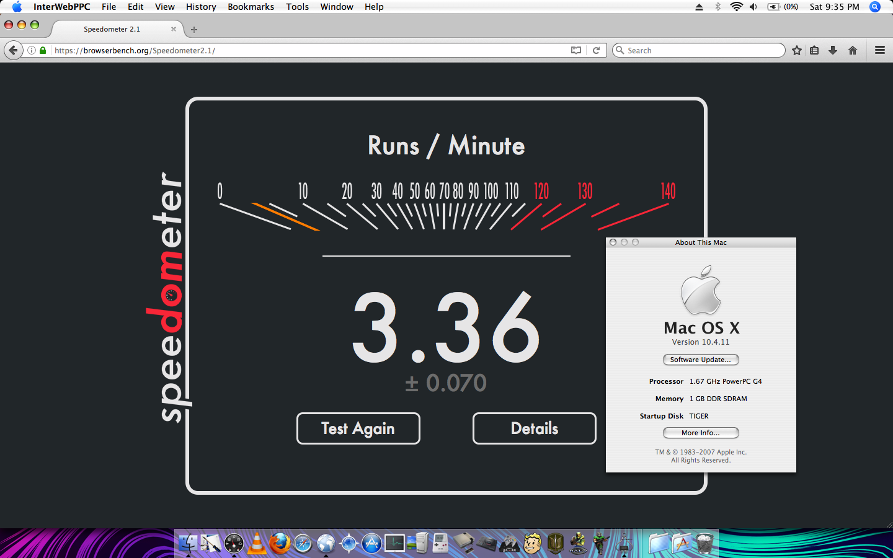Screen dimensions: 893x558
Task: Launch Activity Monitor from the Dock
Action: pos(394,543)
